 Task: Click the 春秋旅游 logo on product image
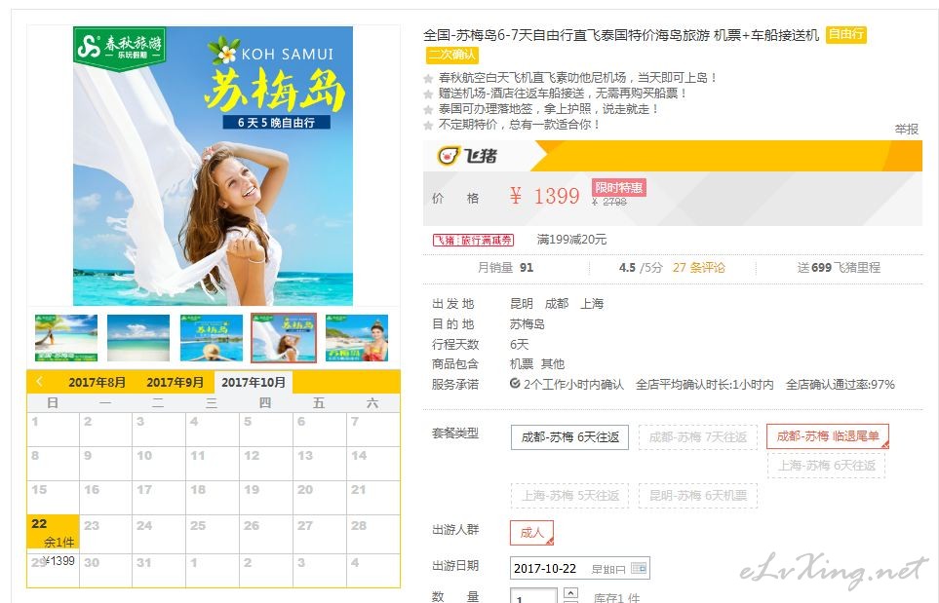[120, 47]
